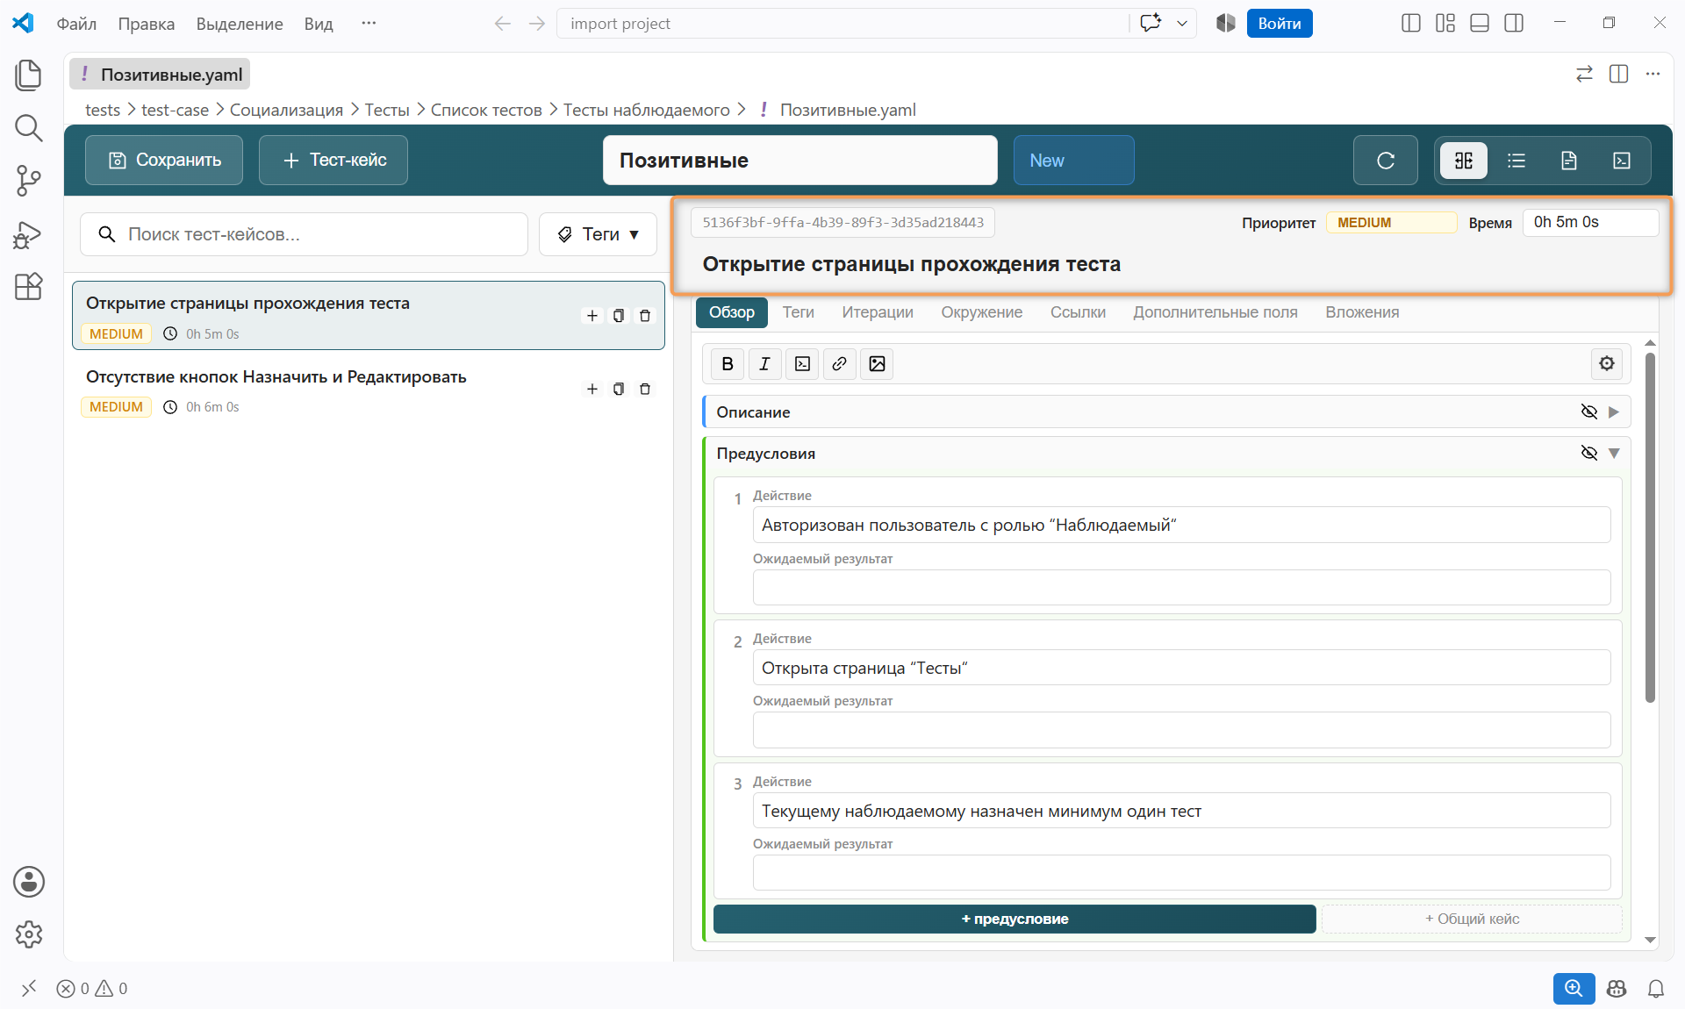Image resolution: width=1685 pixels, height=1009 pixels.
Task: Switch to terminal view mode in header
Action: point(1621,161)
